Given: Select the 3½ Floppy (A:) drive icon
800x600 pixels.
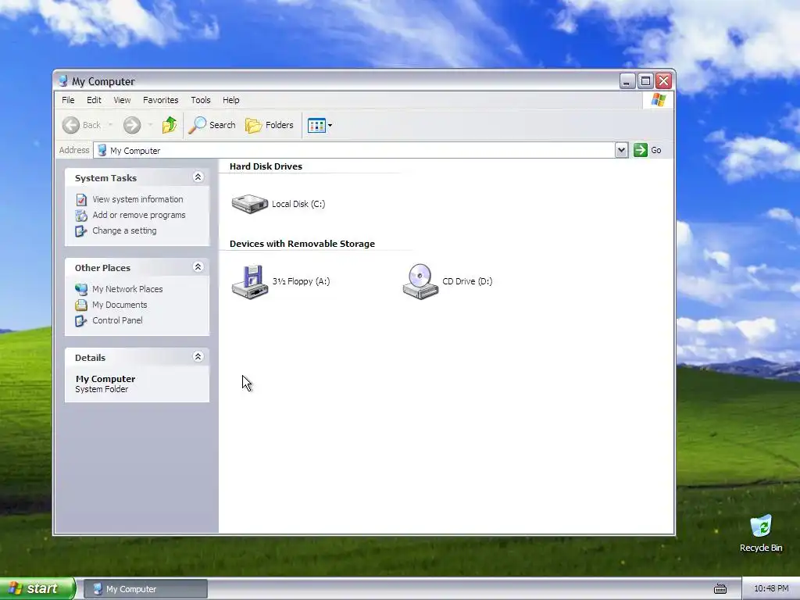Looking at the screenshot, I should [249, 281].
